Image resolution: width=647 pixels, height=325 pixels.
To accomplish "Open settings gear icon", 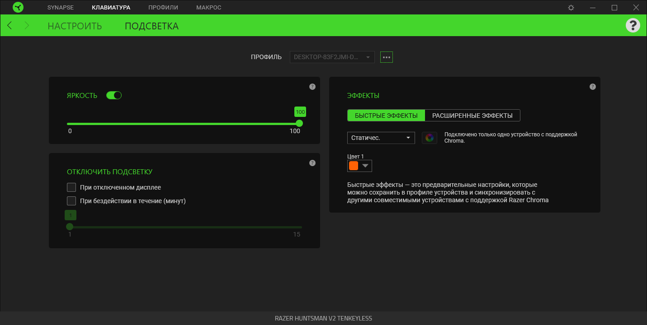I will [x=571, y=8].
